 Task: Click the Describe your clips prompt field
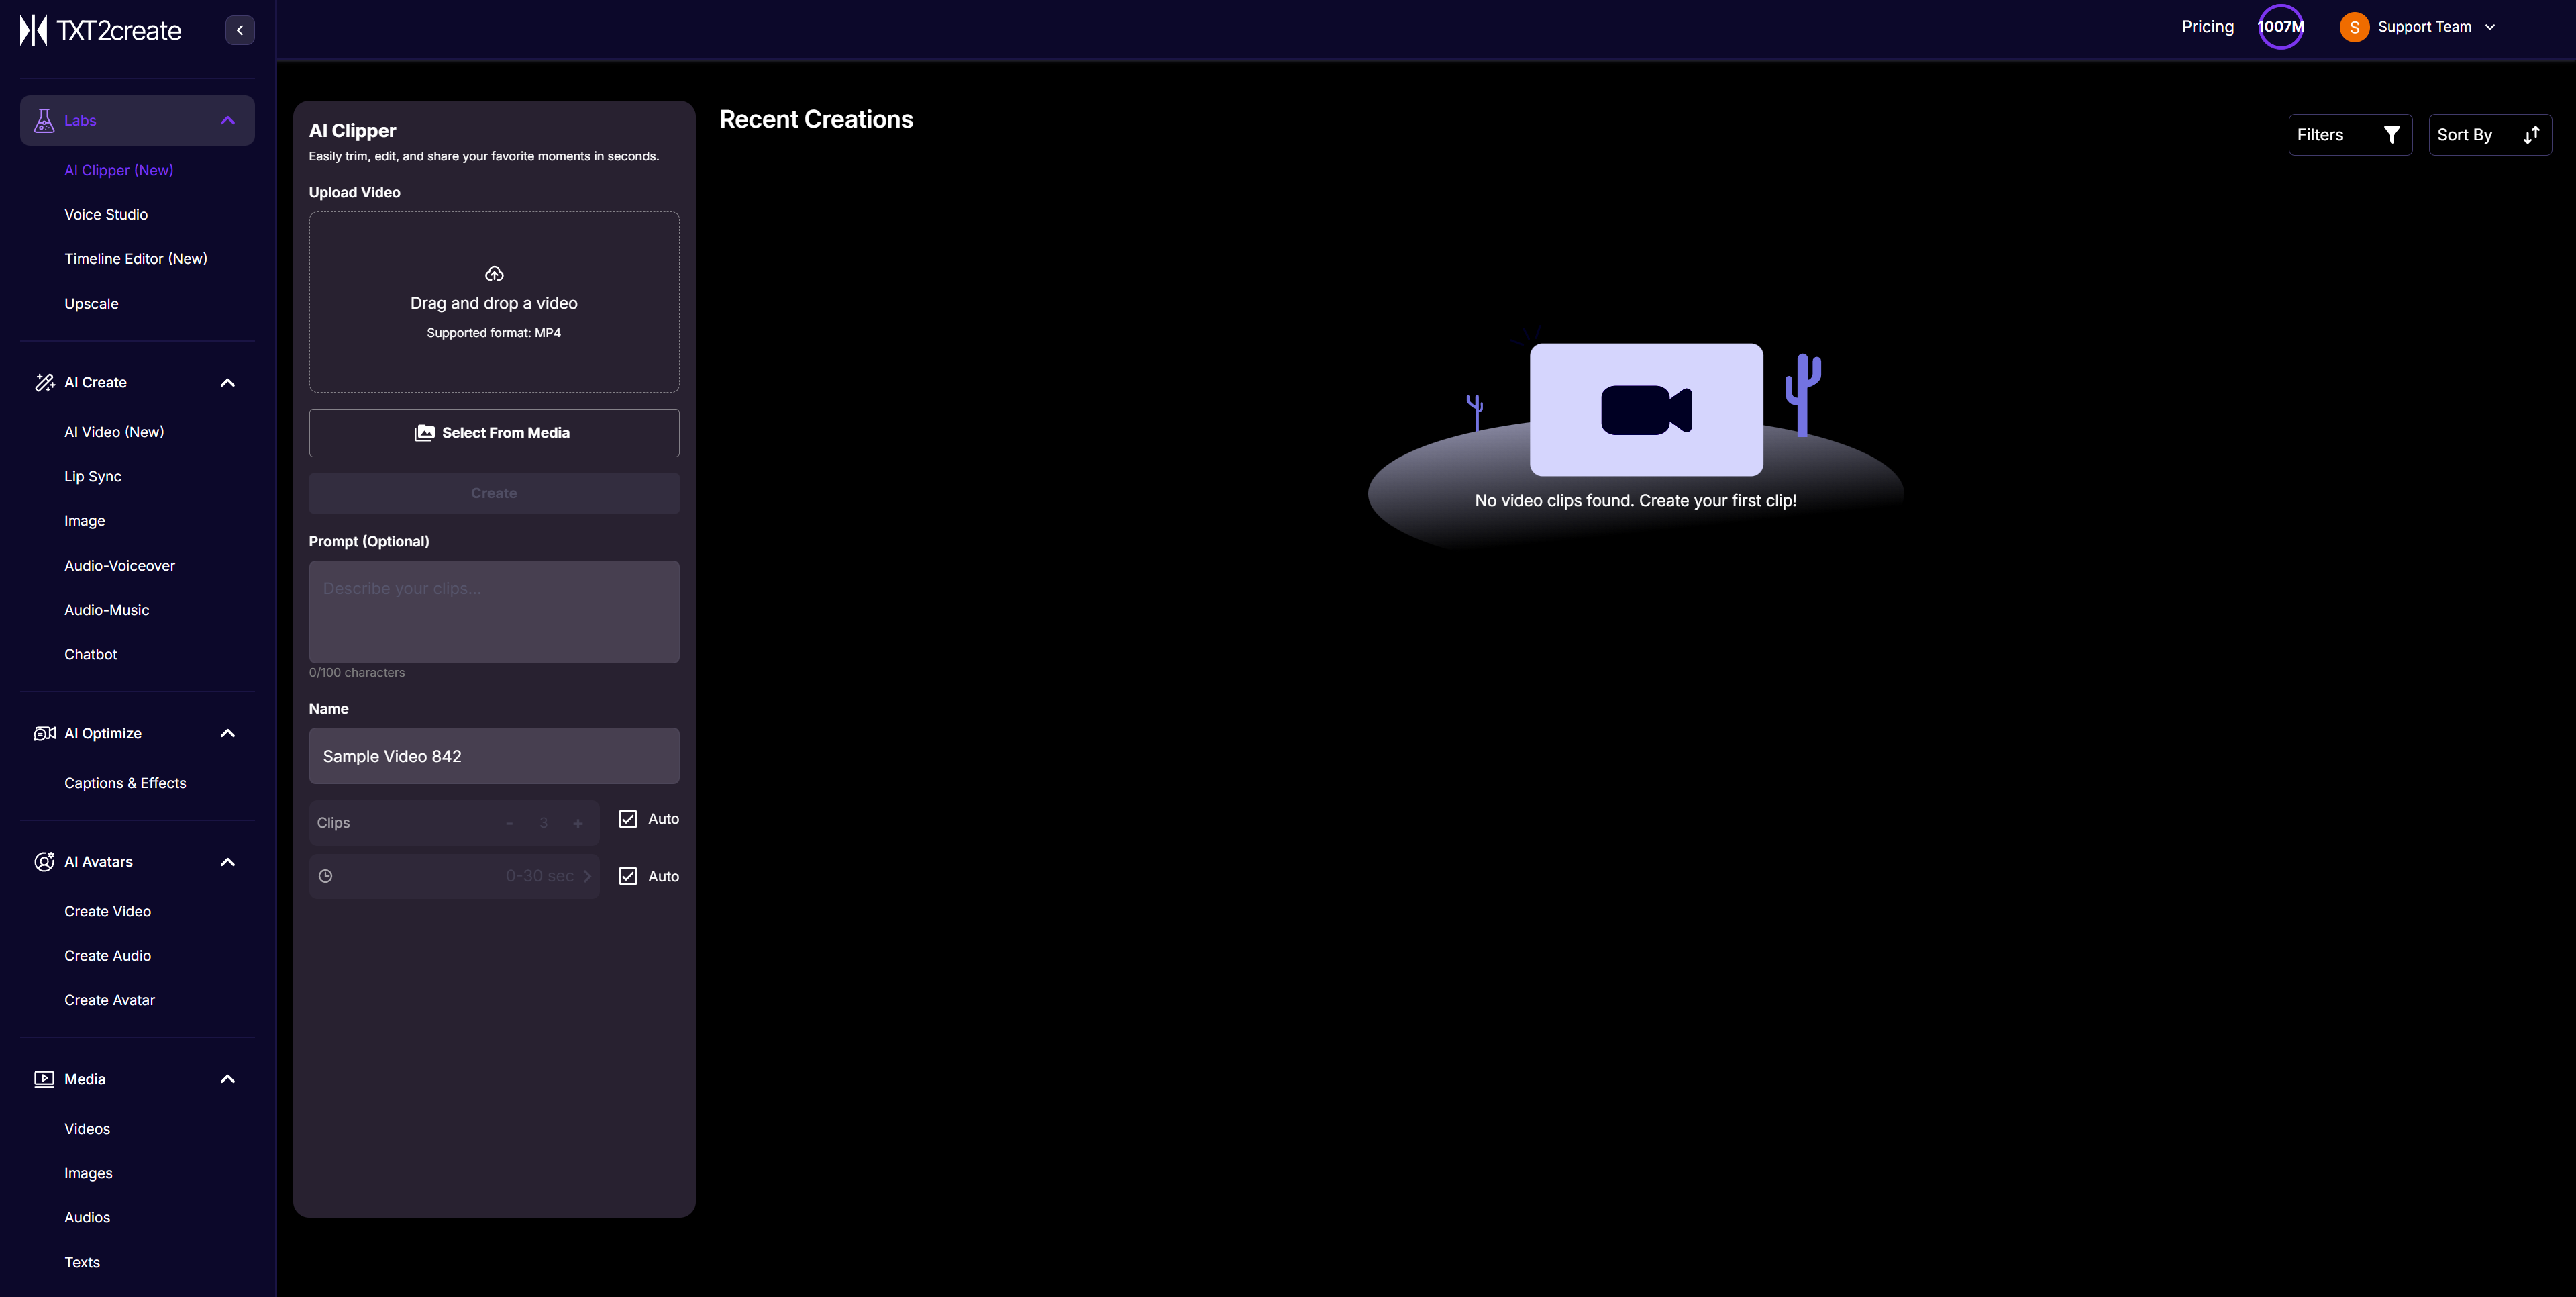[494, 612]
